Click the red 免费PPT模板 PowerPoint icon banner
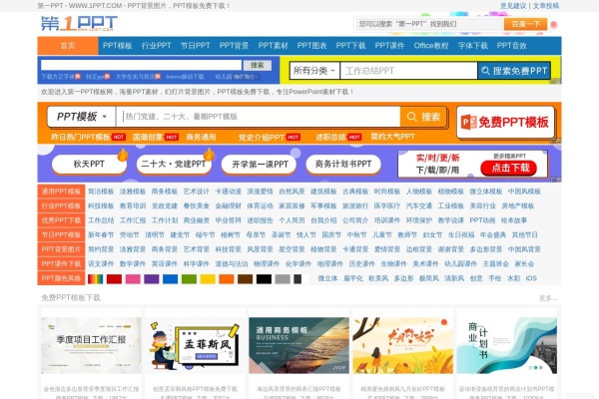Viewport: 599px width, 399px height. [x=503, y=123]
